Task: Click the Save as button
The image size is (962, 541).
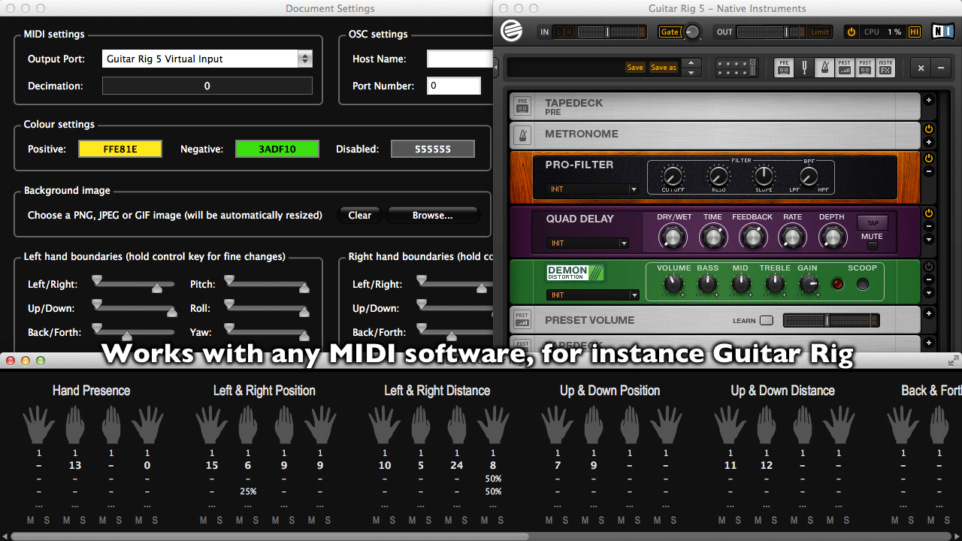Action: [663, 68]
